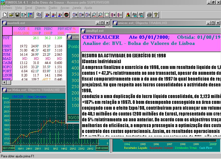
Task: Click the add indicator (red bar plus) icon
Action: (48, 15)
